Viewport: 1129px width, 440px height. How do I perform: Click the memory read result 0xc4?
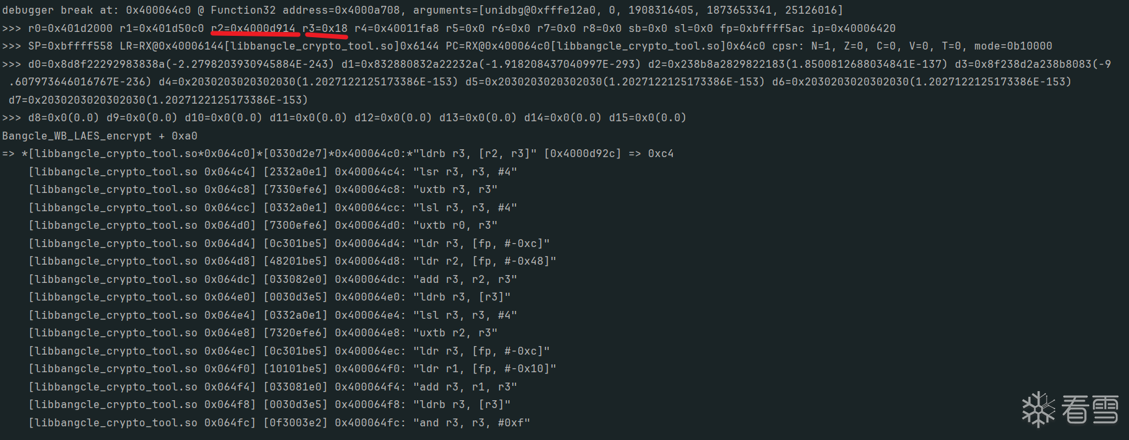point(660,154)
